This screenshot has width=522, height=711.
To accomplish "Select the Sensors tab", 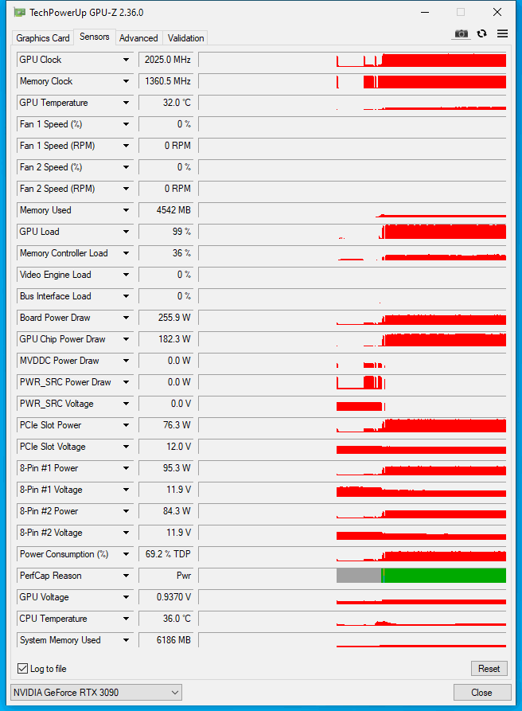I will click(94, 37).
